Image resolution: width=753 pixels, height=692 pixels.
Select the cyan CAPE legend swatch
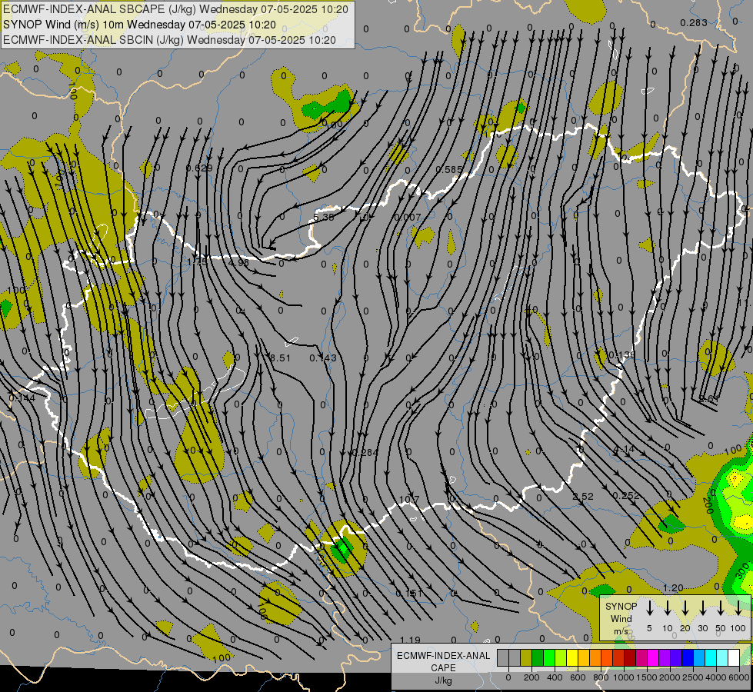(710, 657)
